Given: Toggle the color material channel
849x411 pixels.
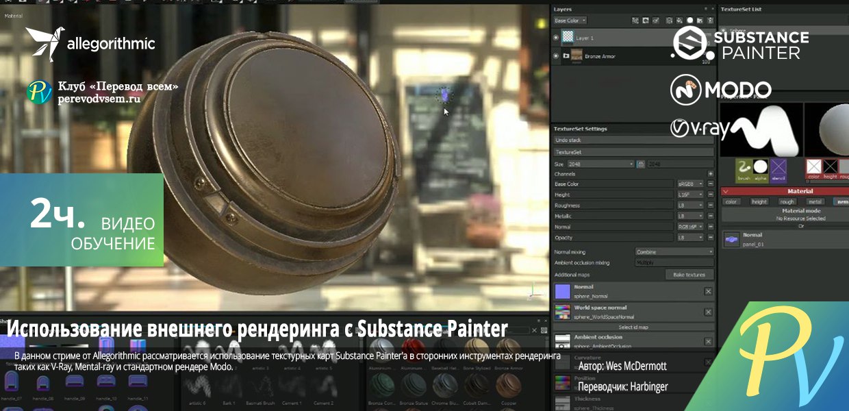Looking at the screenshot, I should (731, 201).
